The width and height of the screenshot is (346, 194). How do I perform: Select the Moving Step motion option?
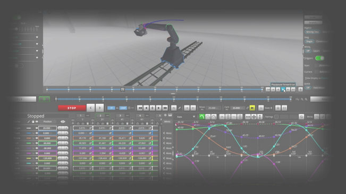(x=312, y=32)
